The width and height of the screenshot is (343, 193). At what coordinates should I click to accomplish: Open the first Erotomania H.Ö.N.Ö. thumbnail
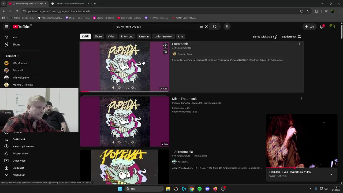(x=125, y=66)
